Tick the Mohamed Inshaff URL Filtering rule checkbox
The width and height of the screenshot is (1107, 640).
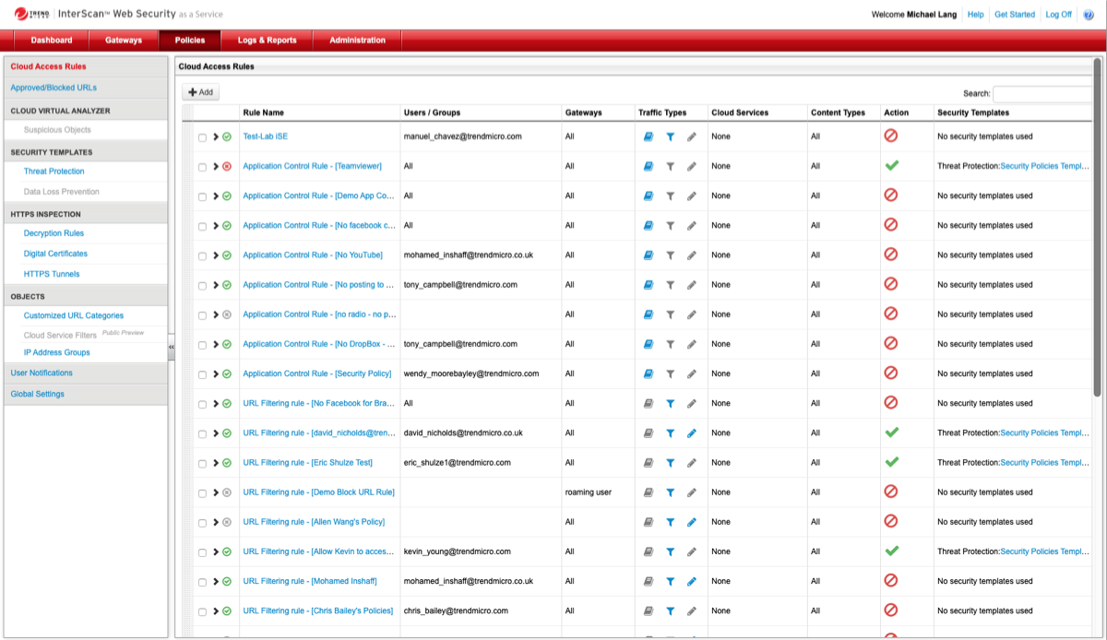(x=203, y=582)
